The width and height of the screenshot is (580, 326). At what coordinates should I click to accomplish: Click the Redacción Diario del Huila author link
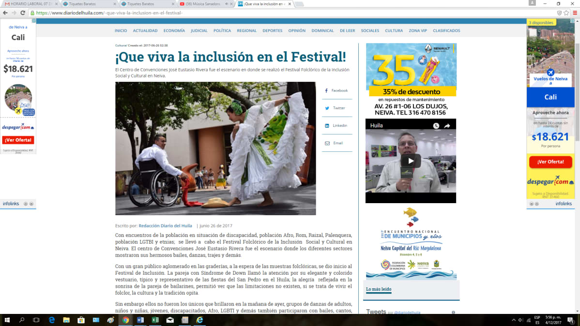pos(165,226)
